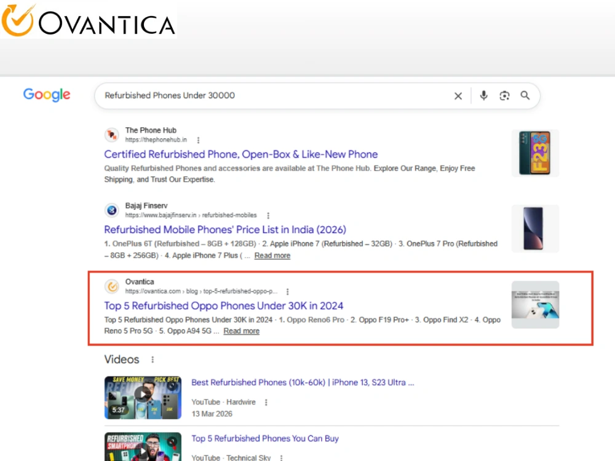Play the Best Refurbished Phones video thumbnail
This screenshot has width=615, height=461.
tap(143, 398)
